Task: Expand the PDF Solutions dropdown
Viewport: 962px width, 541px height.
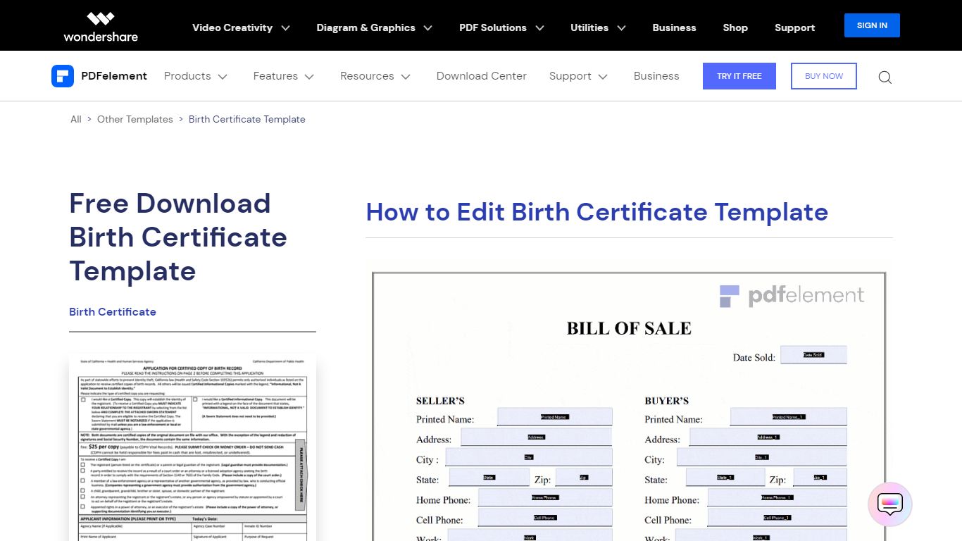Action: point(502,27)
